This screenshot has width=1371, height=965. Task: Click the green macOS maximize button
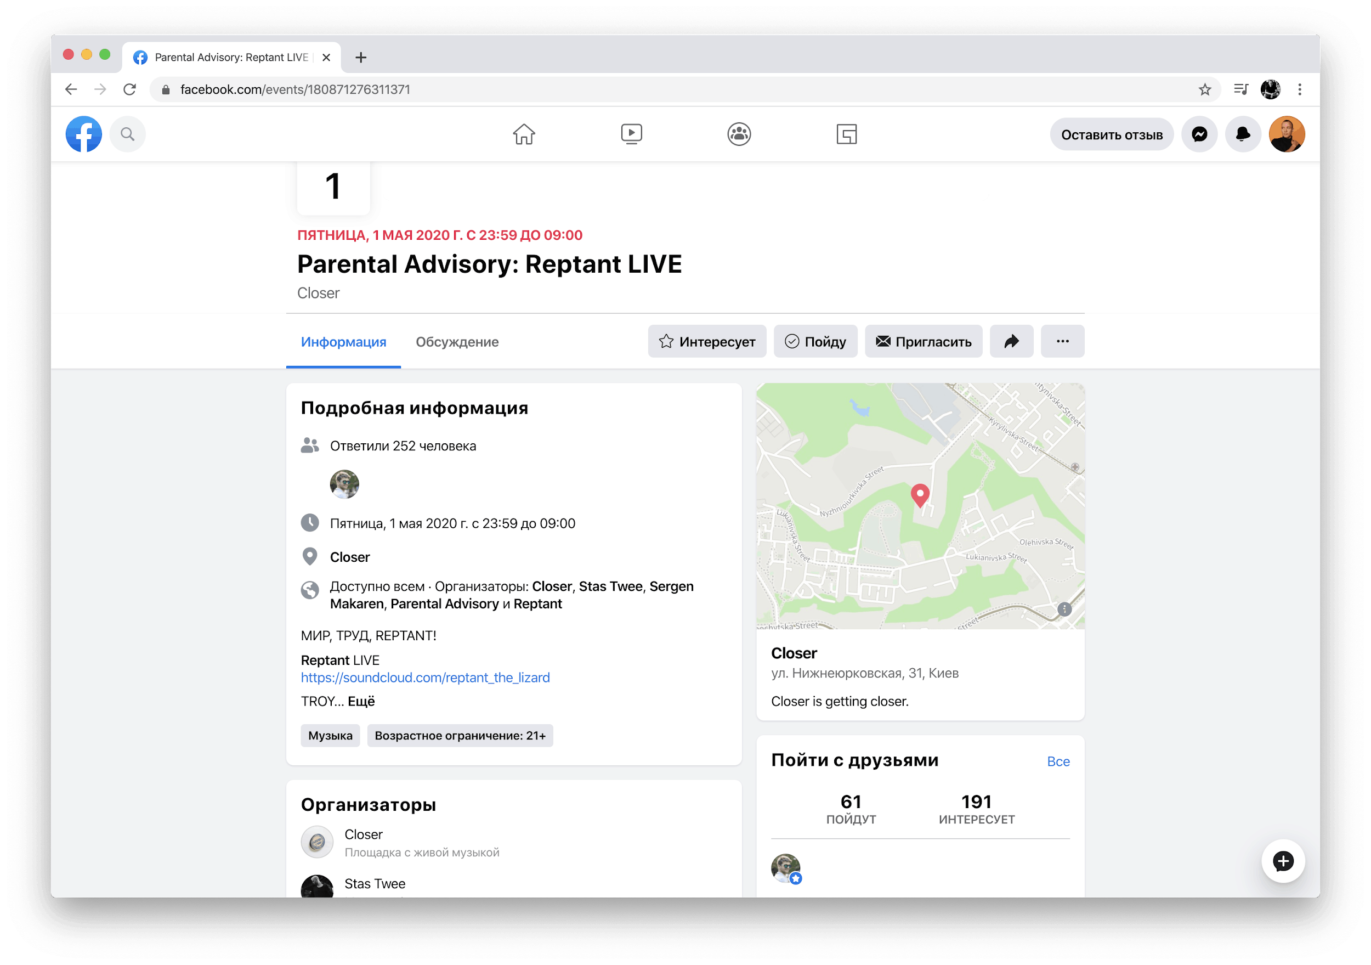click(105, 54)
